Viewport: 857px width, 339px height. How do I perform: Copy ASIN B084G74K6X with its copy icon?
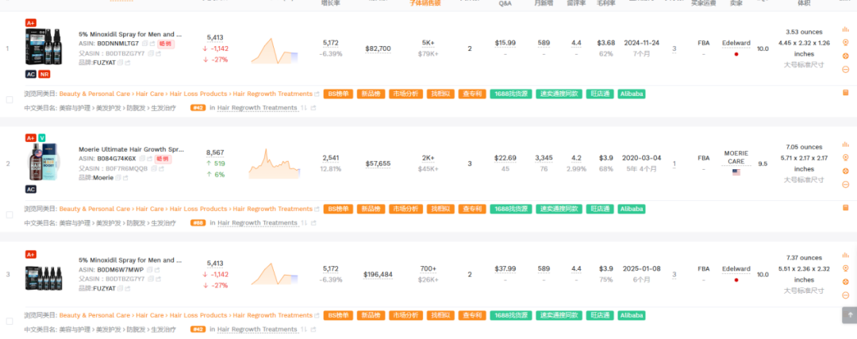[143, 159]
